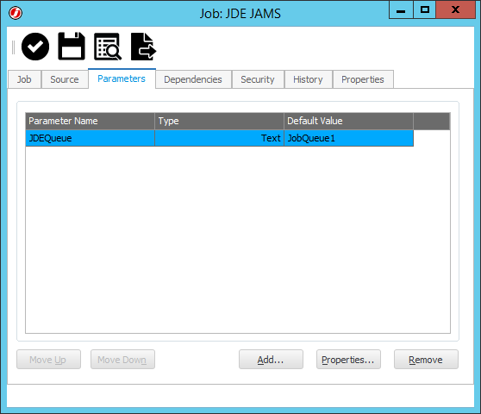The width and height of the screenshot is (481, 414).
Task: Click the Move Up button
Action: pyautogui.click(x=48, y=360)
